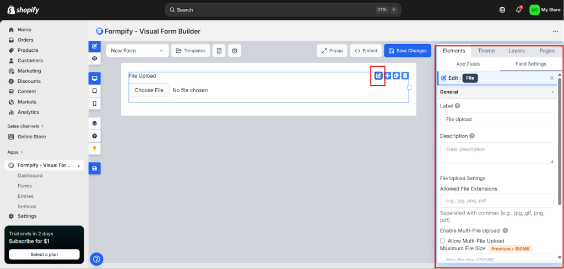Open form settings gear icon in toolbar
The width and height of the screenshot is (564, 269).
[235, 51]
